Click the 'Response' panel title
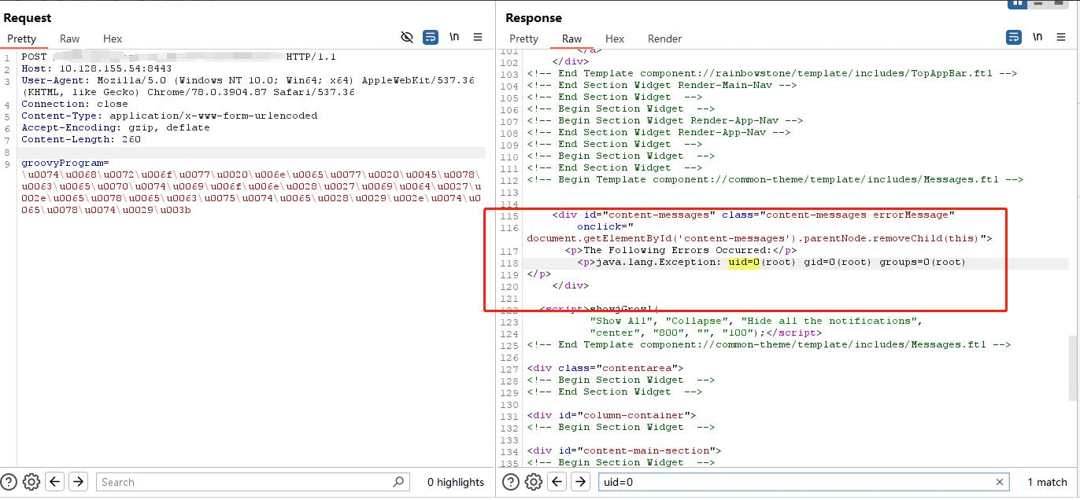This screenshot has height=500, width=1080. (x=534, y=17)
